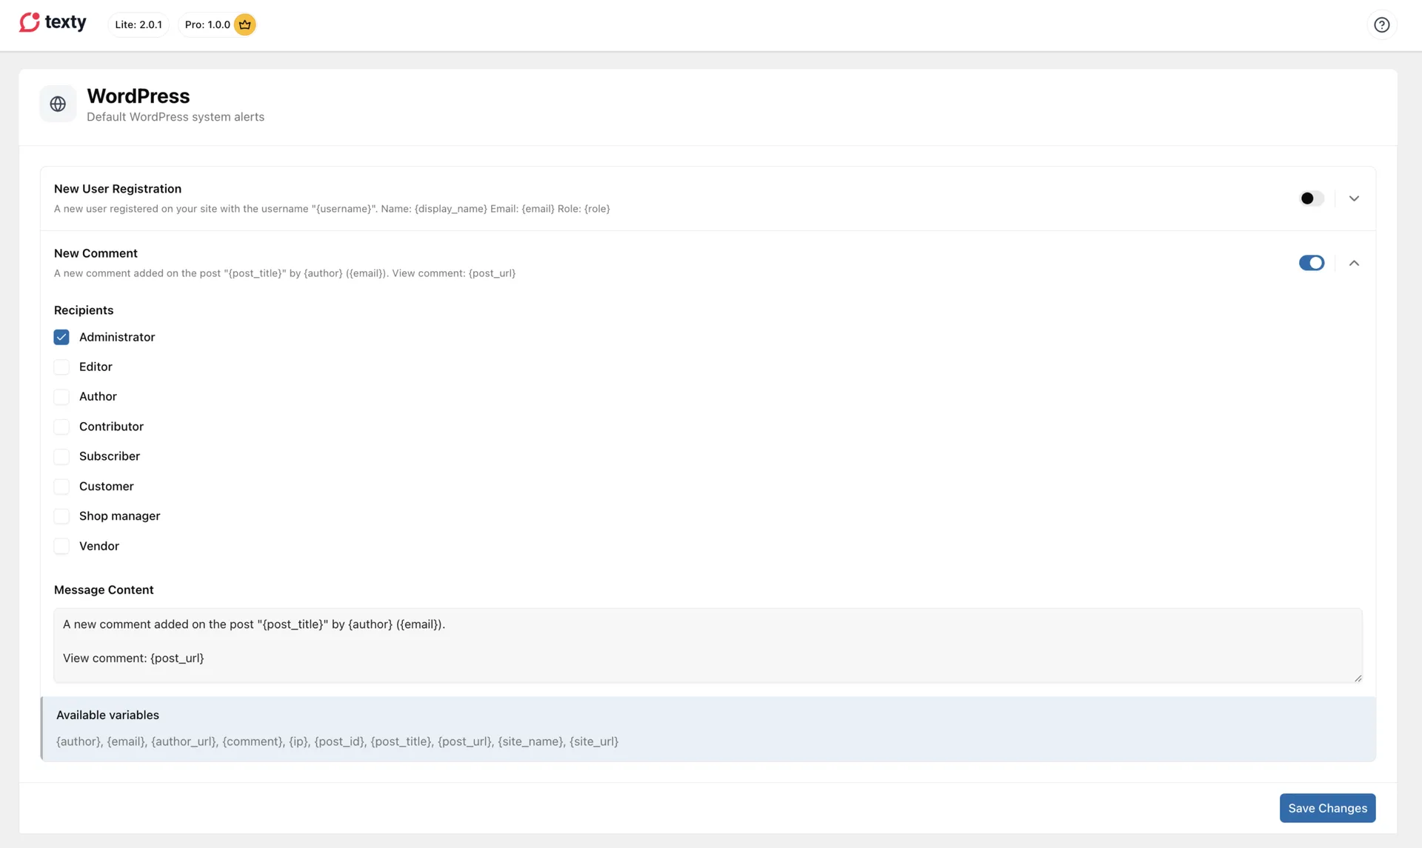Click into the Message Content textarea
Viewport: 1422px width, 848px height.
coord(707,646)
